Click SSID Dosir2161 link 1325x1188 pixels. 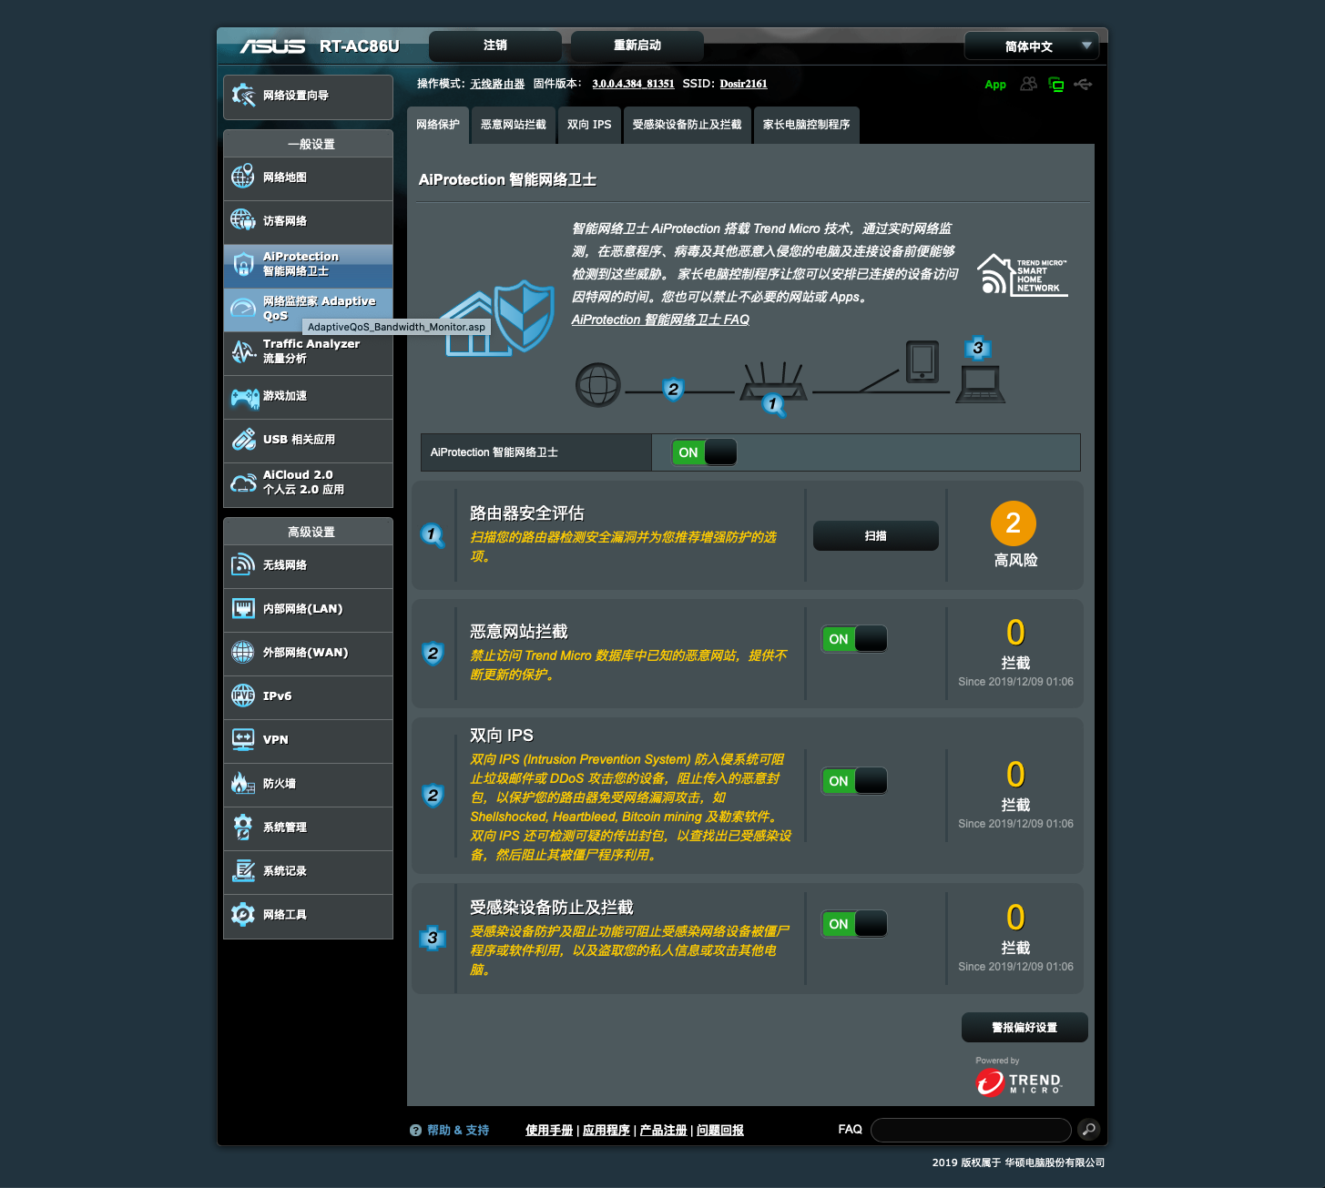(743, 84)
